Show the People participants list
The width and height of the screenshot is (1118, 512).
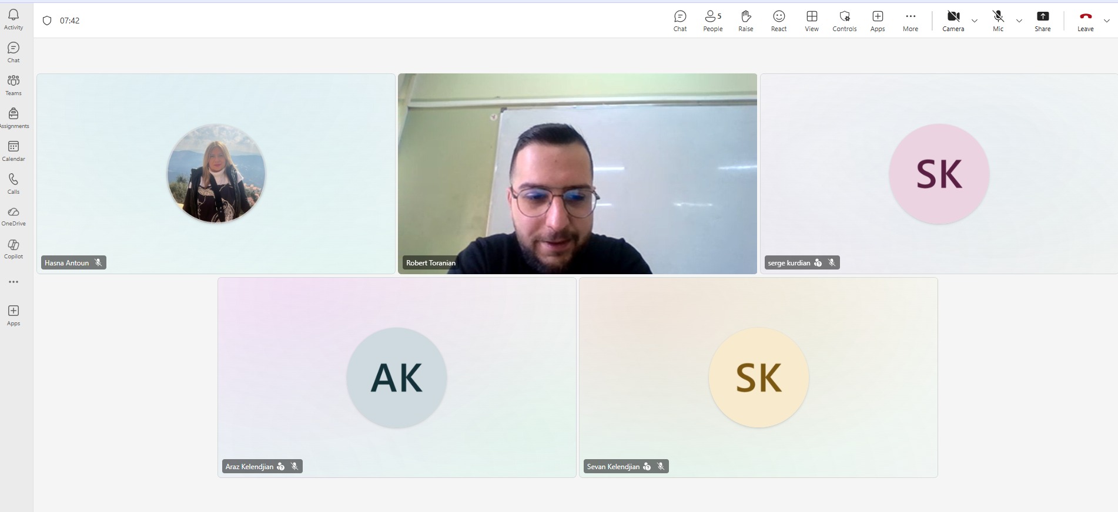click(x=712, y=21)
